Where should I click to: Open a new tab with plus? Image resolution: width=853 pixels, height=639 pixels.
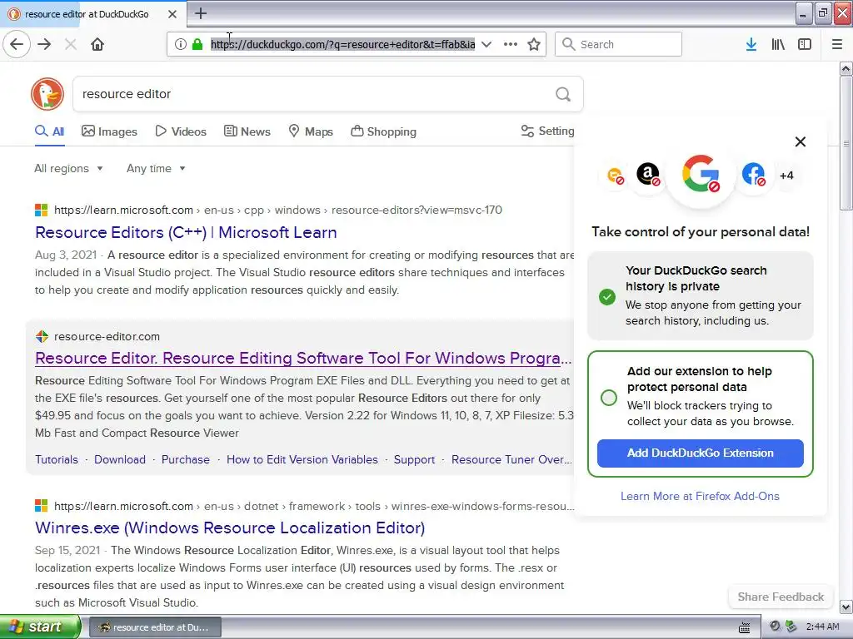click(x=201, y=13)
